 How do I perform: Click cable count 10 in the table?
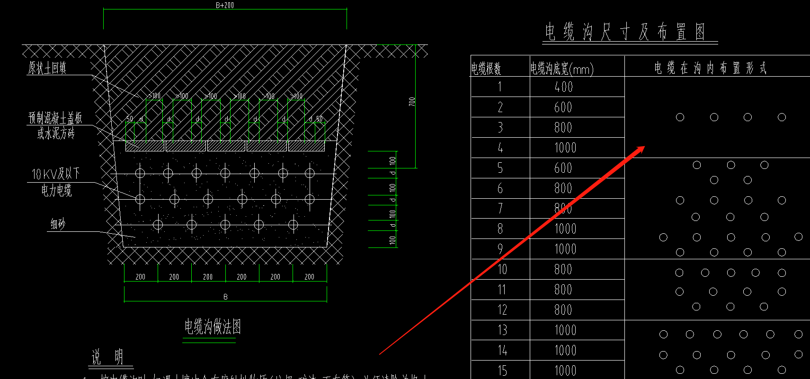[x=502, y=269]
